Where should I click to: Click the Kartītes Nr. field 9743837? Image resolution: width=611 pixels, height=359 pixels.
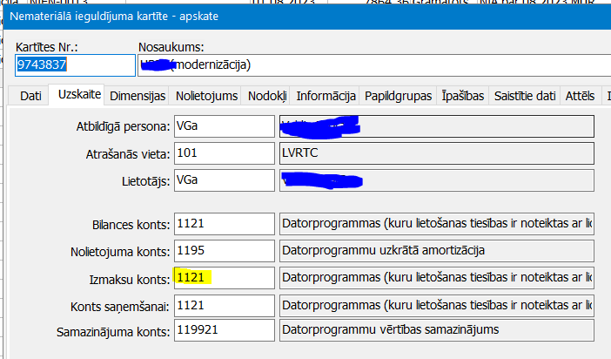tap(75, 65)
